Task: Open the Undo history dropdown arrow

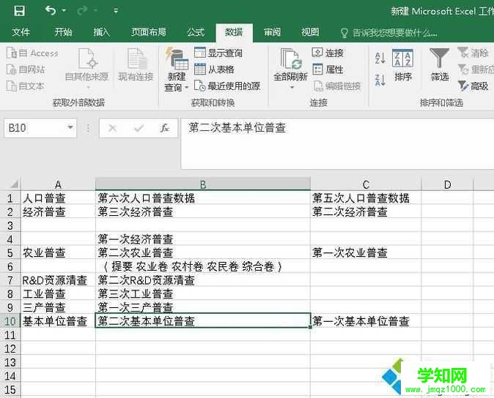Action: pyautogui.click(x=64, y=11)
